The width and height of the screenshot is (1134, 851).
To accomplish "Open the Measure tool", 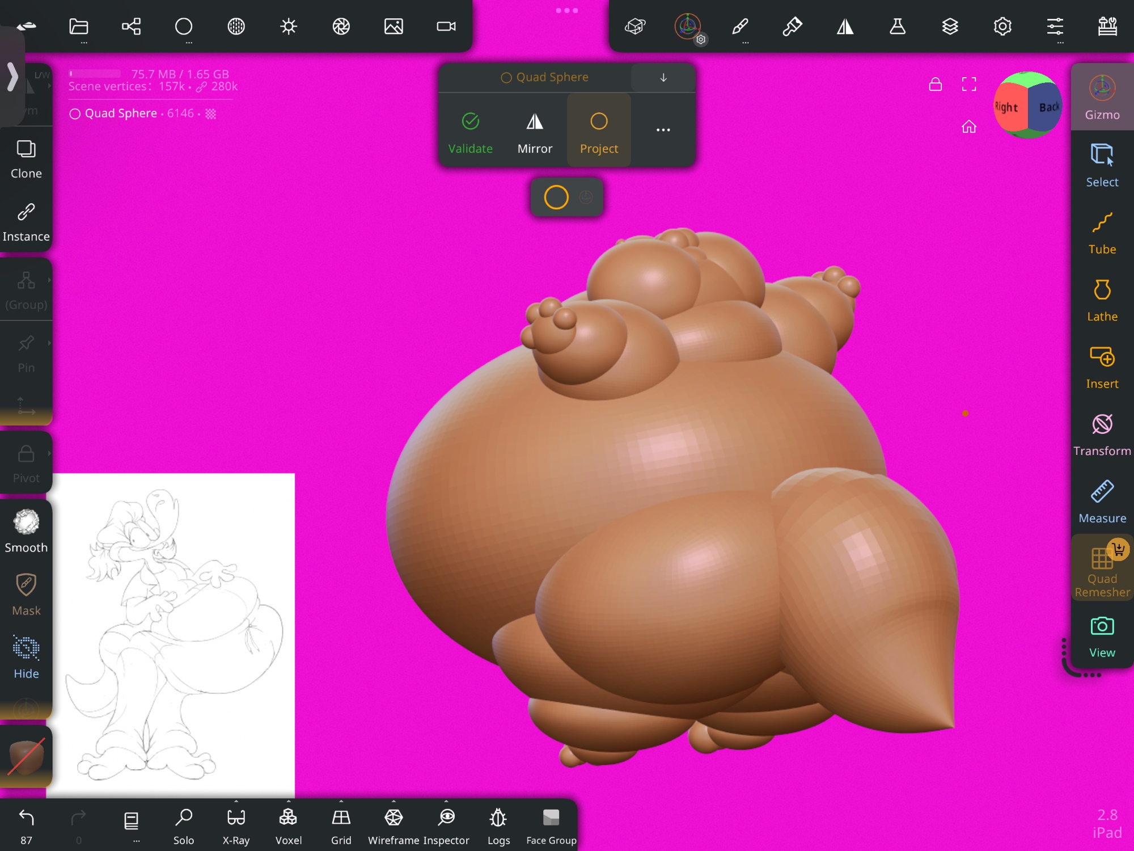I will click(x=1102, y=502).
